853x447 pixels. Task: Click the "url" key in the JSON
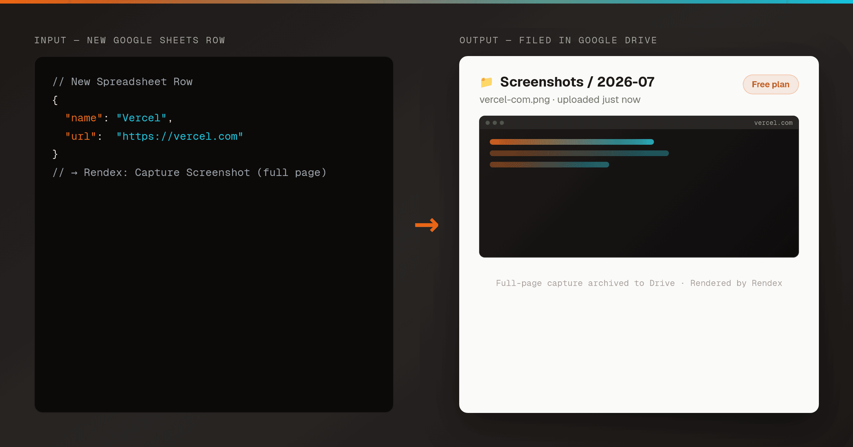(x=81, y=137)
